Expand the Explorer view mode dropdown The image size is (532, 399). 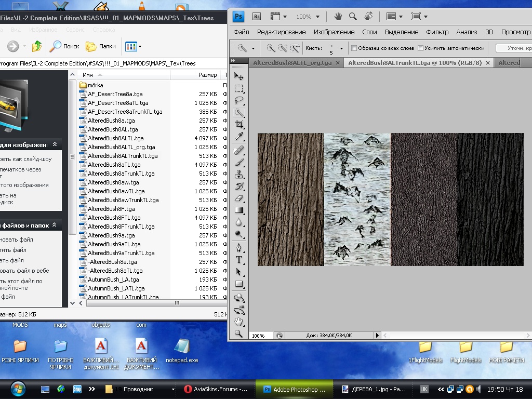coord(140,47)
